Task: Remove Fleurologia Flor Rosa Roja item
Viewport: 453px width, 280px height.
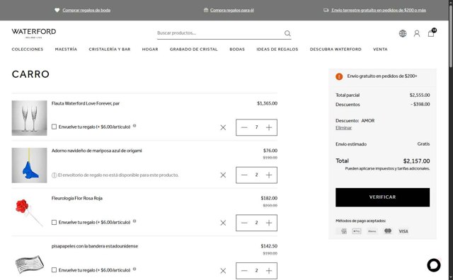Action: click(223, 223)
